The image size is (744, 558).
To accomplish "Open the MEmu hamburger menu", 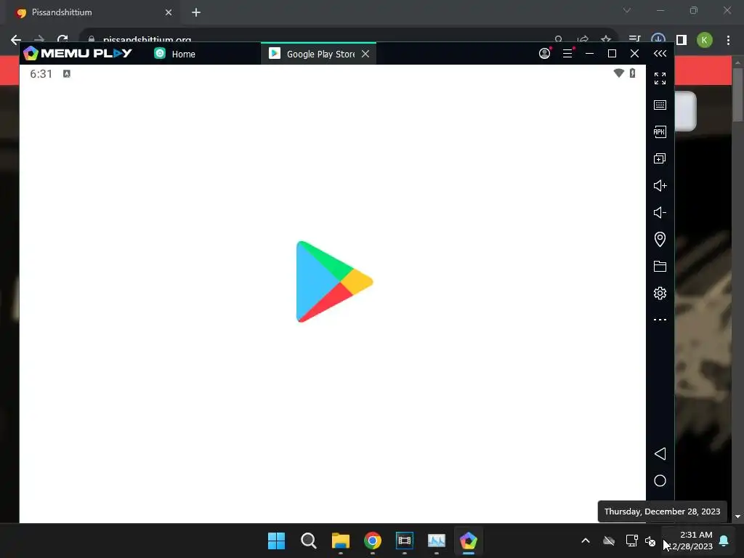I will [x=567, y=53].
